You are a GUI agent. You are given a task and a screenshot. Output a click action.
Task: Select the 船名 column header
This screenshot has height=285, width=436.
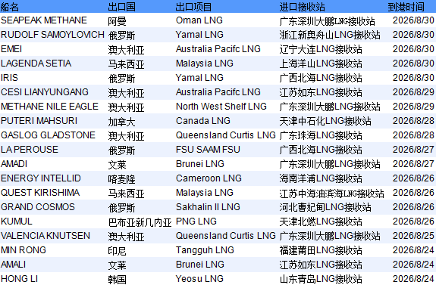coord(10,7)
